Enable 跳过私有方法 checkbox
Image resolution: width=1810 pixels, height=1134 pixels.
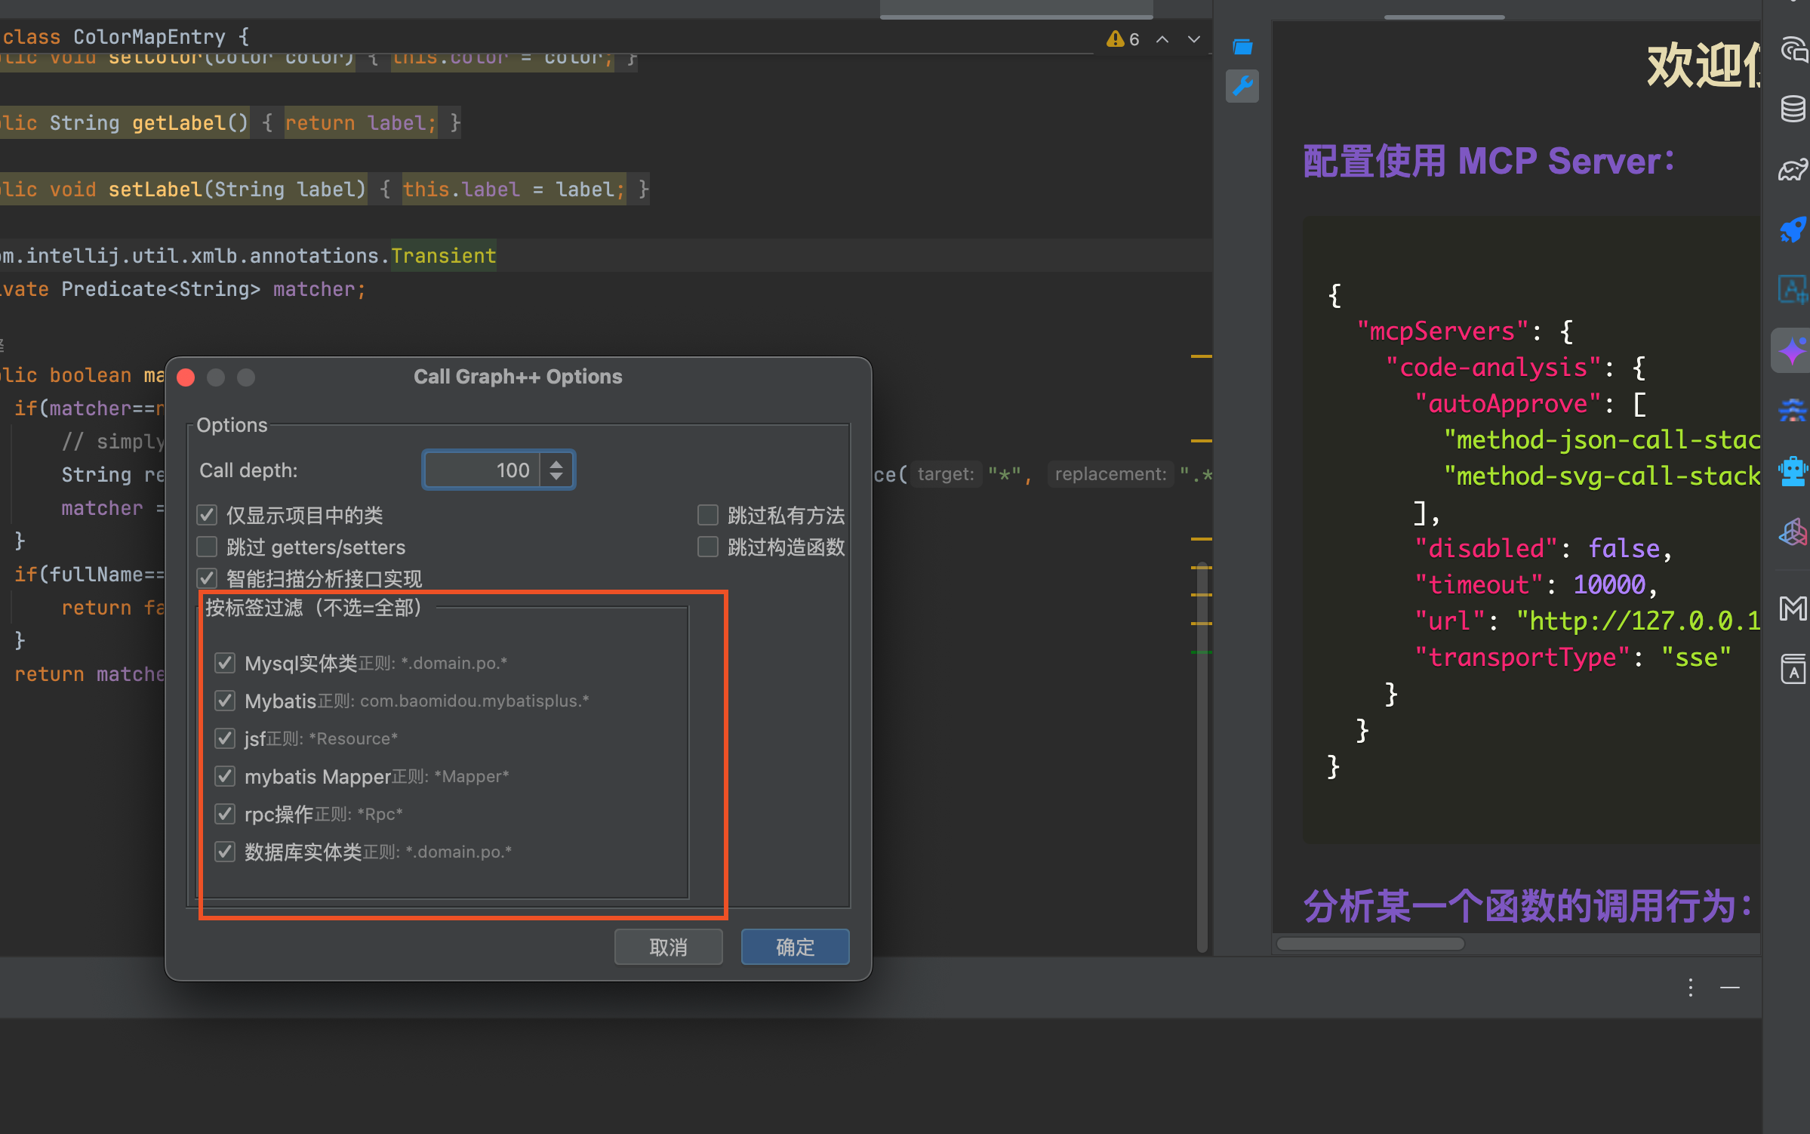pos(707,515)
